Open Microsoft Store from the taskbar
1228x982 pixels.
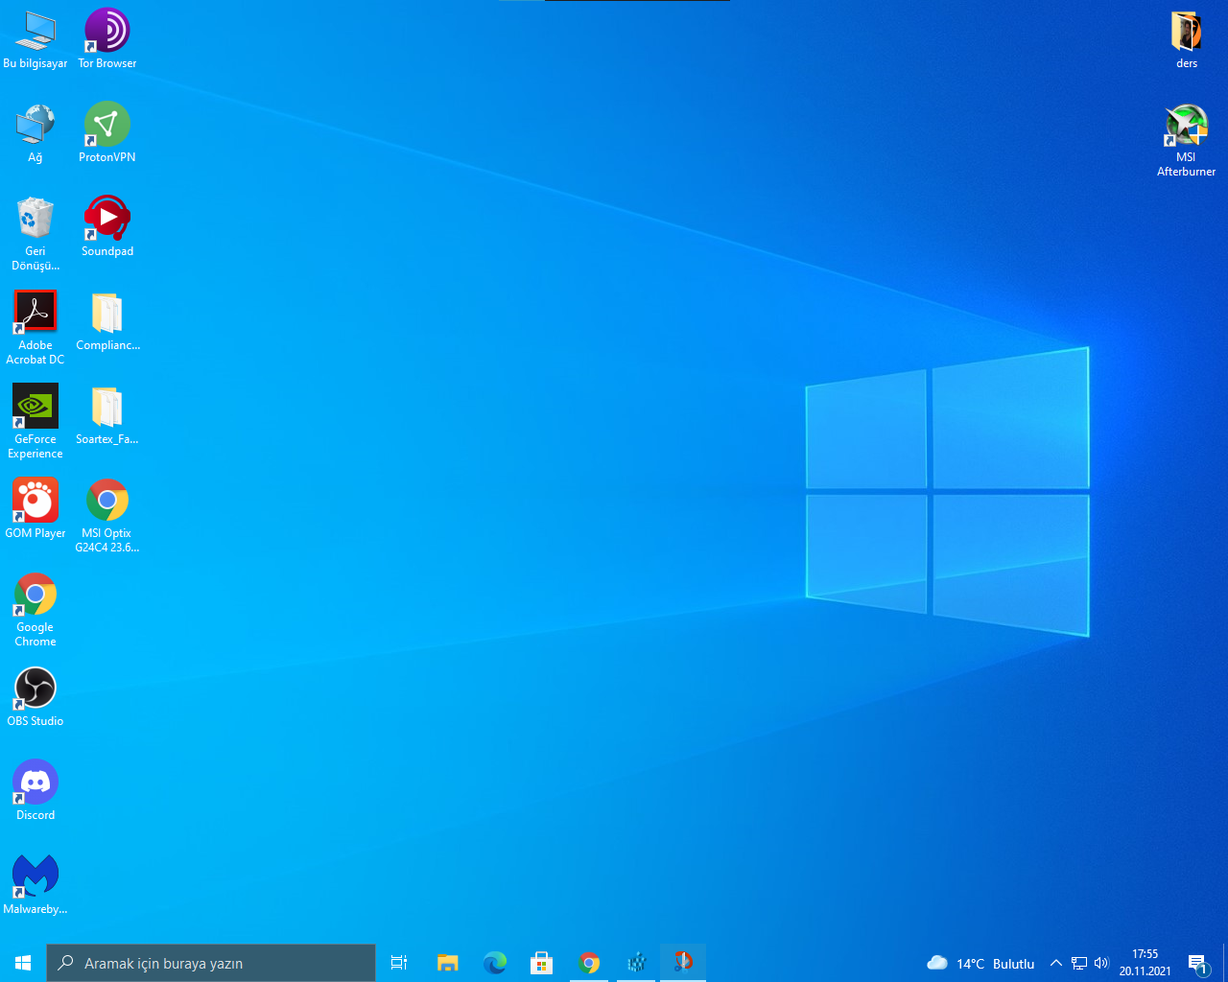pos(541,963)
